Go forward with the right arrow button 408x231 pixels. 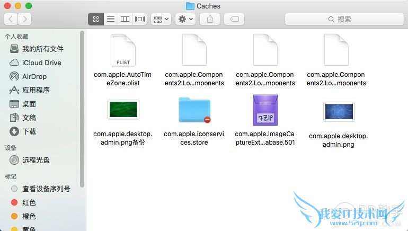click(25, 19)
